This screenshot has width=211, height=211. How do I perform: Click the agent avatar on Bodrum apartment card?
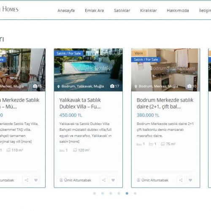pos(138,180)
